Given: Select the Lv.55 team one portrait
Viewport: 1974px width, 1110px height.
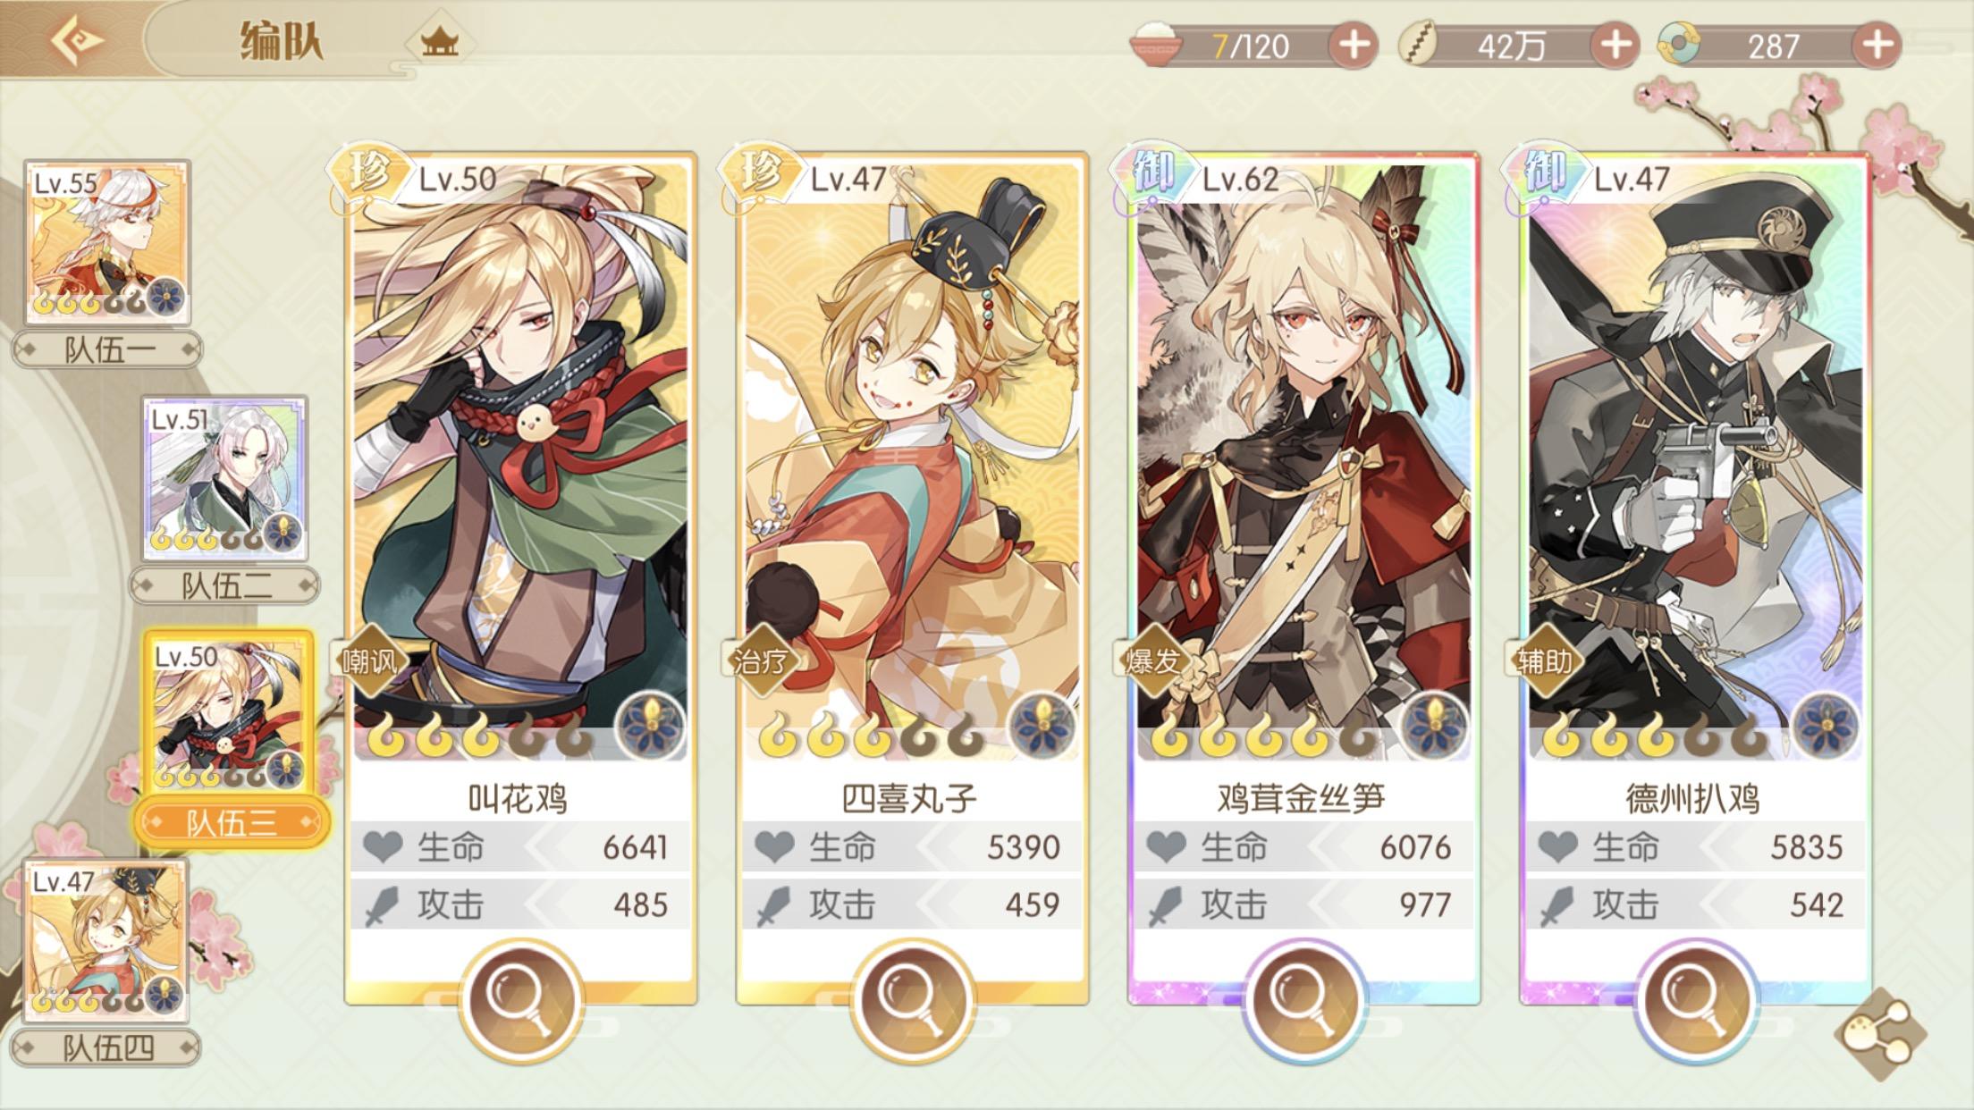Looking at the screenshot, I should coord(107,242).
